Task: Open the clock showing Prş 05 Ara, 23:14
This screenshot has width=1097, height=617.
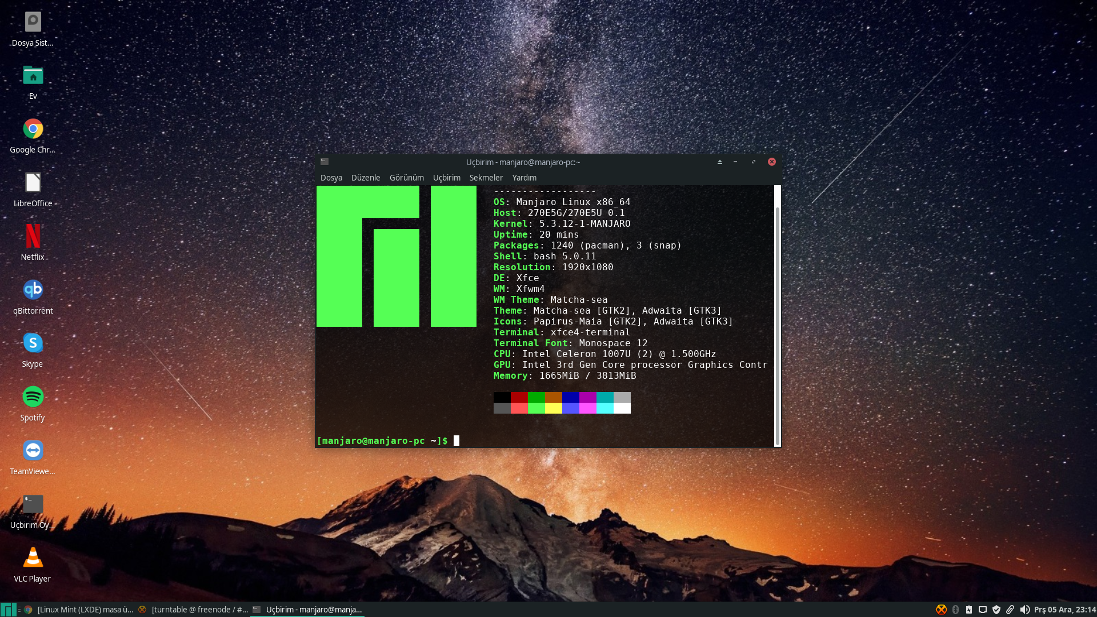Action: click(1064, 610)
